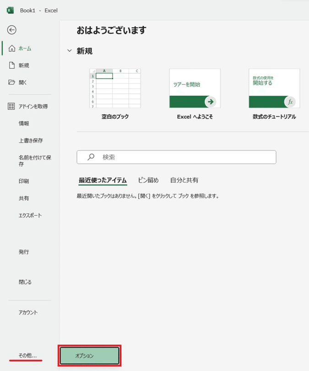Click the Home house icon
Viewport: 309px width, 371px height.
[12, 48]
